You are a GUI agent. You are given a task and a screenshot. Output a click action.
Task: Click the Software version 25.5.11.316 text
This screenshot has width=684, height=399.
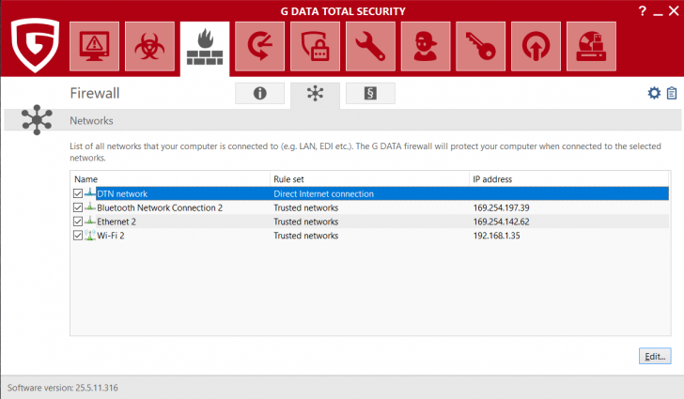(62, 388)
